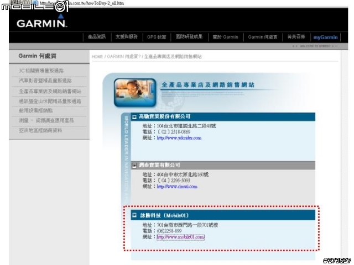Screen dimensions: 354x265
Task: Open the 國防研發成果 menu
Action: [x=189, y=37]
